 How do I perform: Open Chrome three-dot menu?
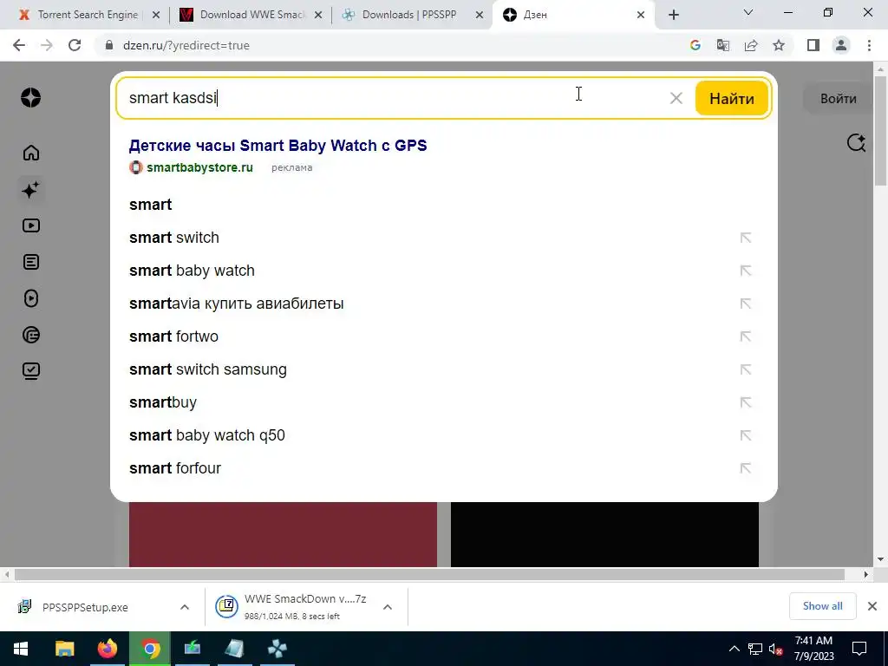click(869, 45)
